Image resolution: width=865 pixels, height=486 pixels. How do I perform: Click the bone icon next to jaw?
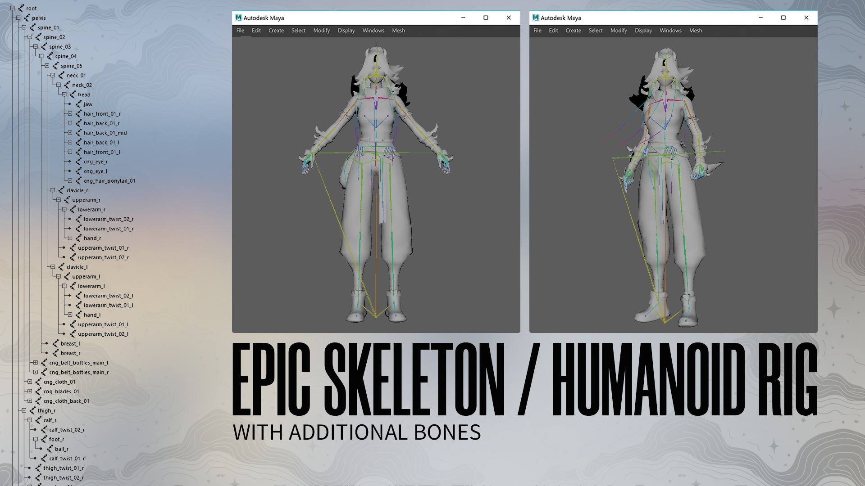78,104
